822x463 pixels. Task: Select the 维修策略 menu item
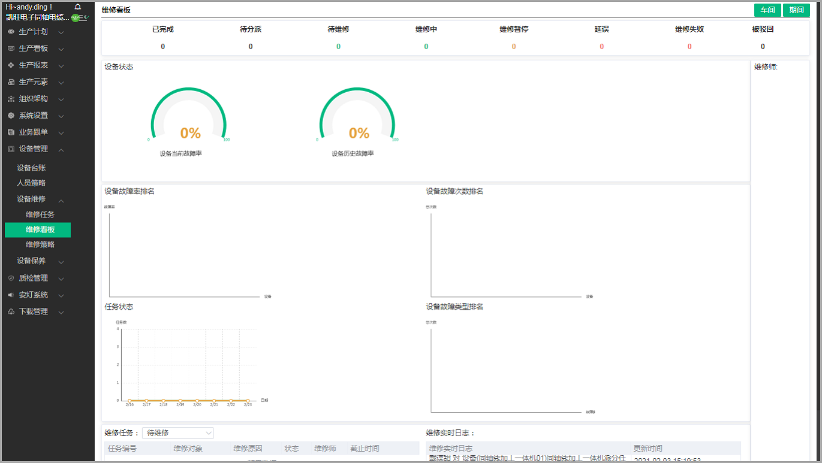point(40,244)
